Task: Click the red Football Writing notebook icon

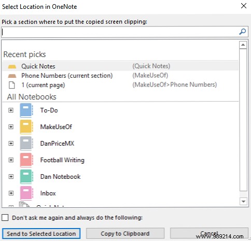Action: pyautogui.click(x=26, y=160)
